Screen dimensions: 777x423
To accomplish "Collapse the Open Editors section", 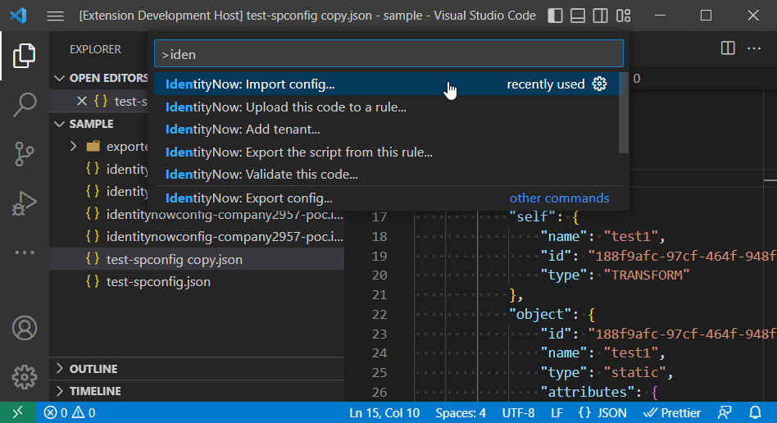I will (x=60, y=79).
